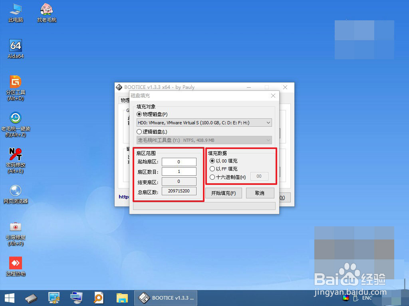Open the magnifier search taskbar icon
The width and height of the screenshot is (409, 306).
99,298
